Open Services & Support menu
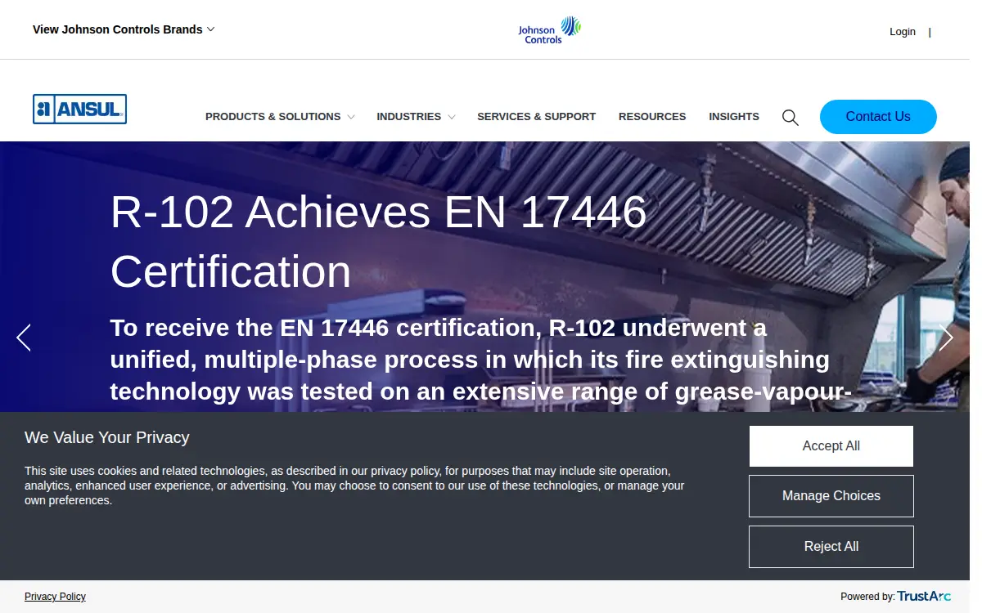 click(536, 117)
